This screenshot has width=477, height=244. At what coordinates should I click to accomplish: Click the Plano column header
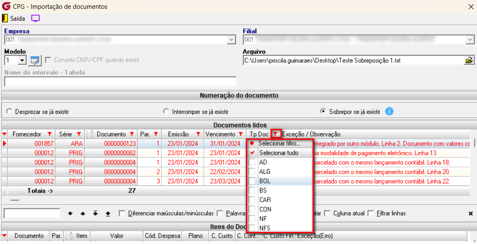[195, 236]
